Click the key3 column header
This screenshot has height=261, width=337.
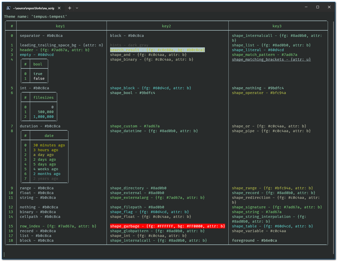pyautogui.click(x=277, y=26)
